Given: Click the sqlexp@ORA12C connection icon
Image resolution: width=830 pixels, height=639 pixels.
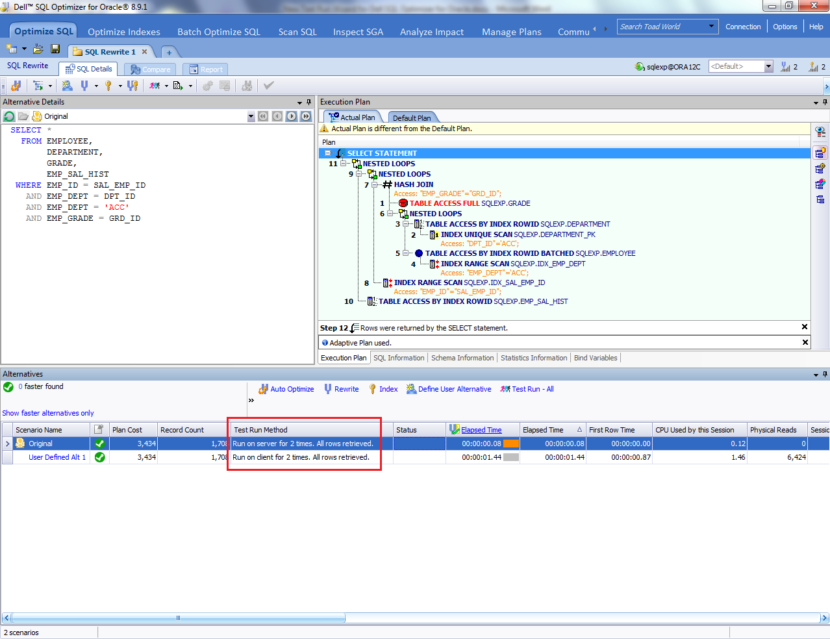Looking at the screenshot, I should [640, 66].
